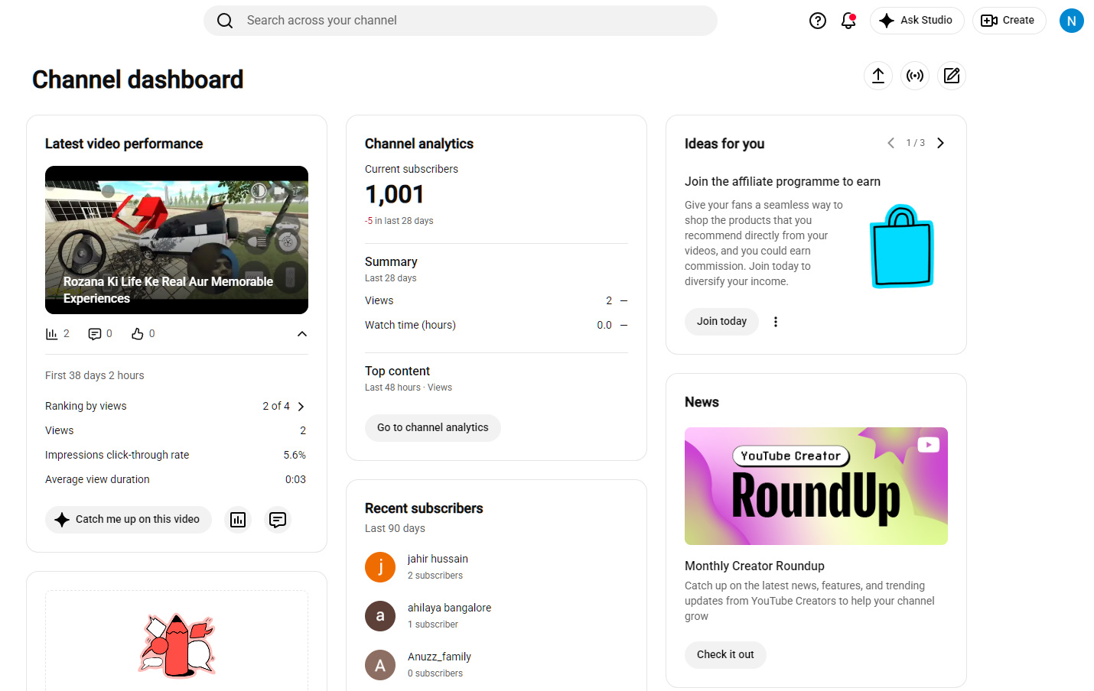
Task: Go to next idea card arrow
Action: (941, 143)
